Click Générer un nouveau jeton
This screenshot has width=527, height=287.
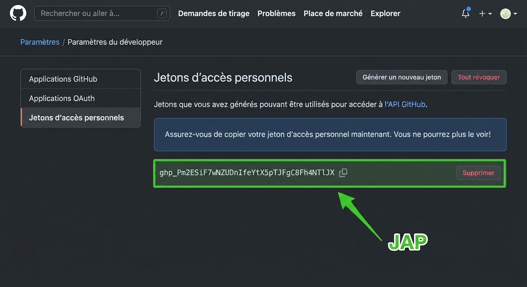pyautogui.click(x=402, y=77)
